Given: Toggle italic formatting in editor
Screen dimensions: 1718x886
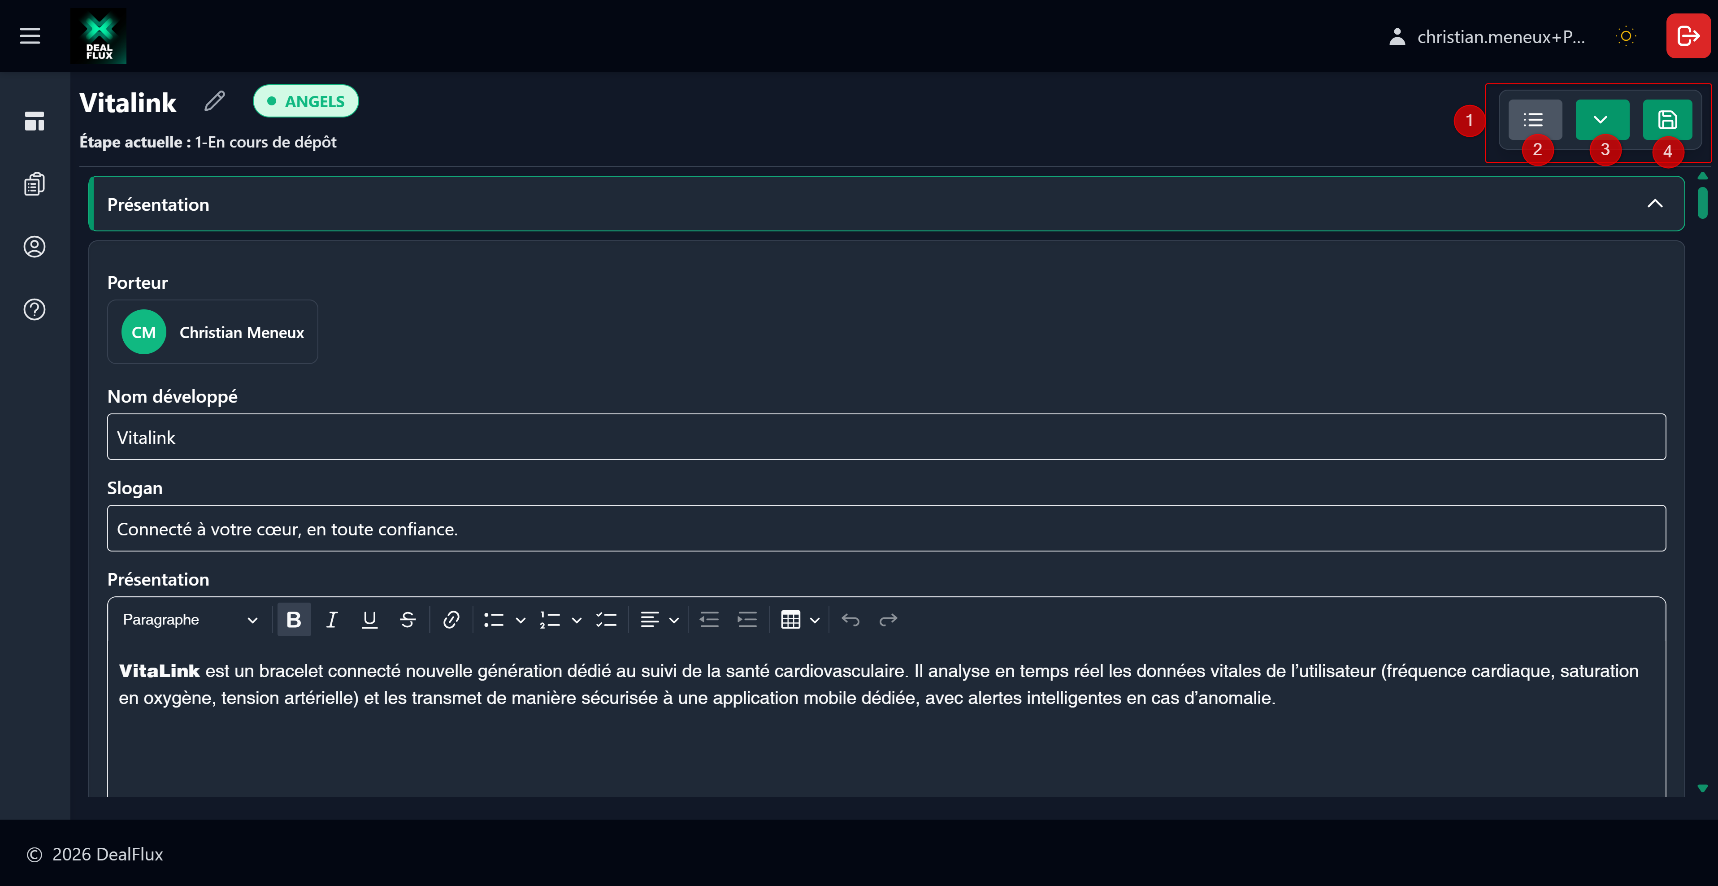Looking at the screenshot, I should [x=331, y=620].
